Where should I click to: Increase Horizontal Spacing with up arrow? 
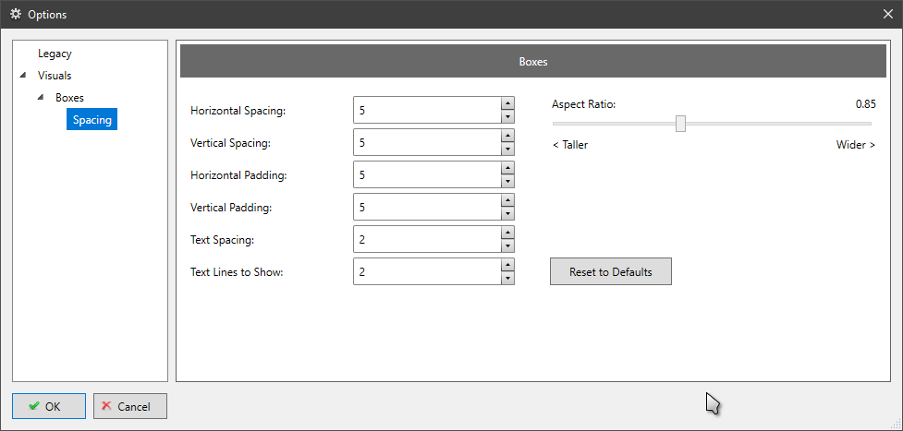pyautogui.click(x=507, y=103)
